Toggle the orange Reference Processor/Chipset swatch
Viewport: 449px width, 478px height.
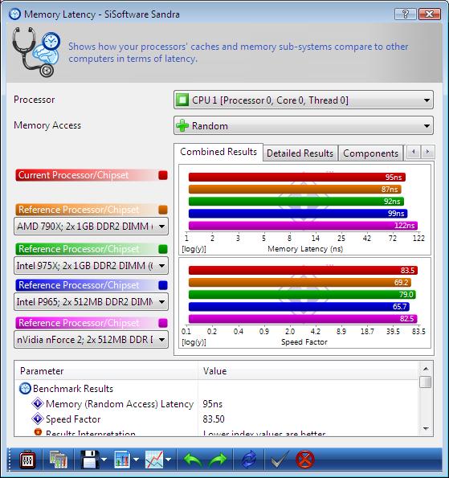point(163,210)
